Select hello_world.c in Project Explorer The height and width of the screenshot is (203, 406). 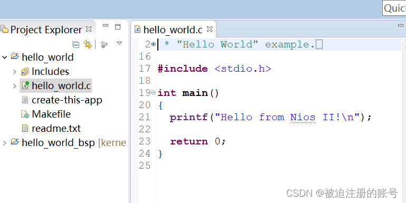coord(61,86)
